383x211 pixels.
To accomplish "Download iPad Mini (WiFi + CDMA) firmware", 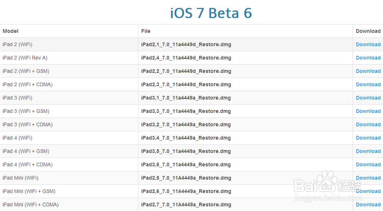I will click(x=368, y=205).
